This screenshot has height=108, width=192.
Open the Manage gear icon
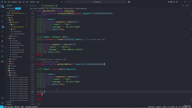point(2,103)
